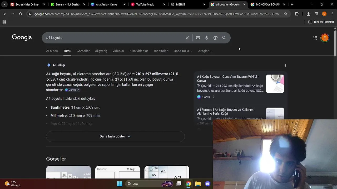Open Chrome from the taskbar

tap(188, 184)
